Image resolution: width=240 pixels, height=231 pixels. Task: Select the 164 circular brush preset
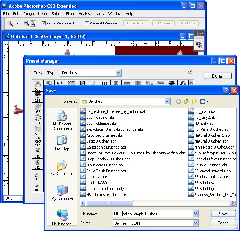pos(38,119)
